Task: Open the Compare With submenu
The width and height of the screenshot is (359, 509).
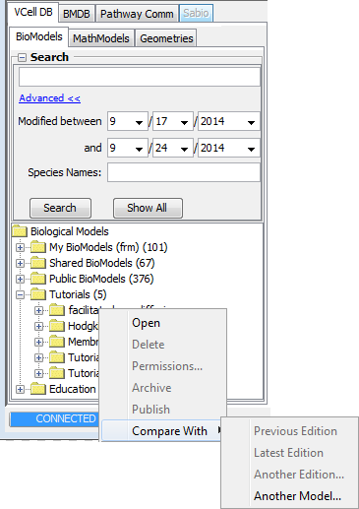Action: click(162, 431)
